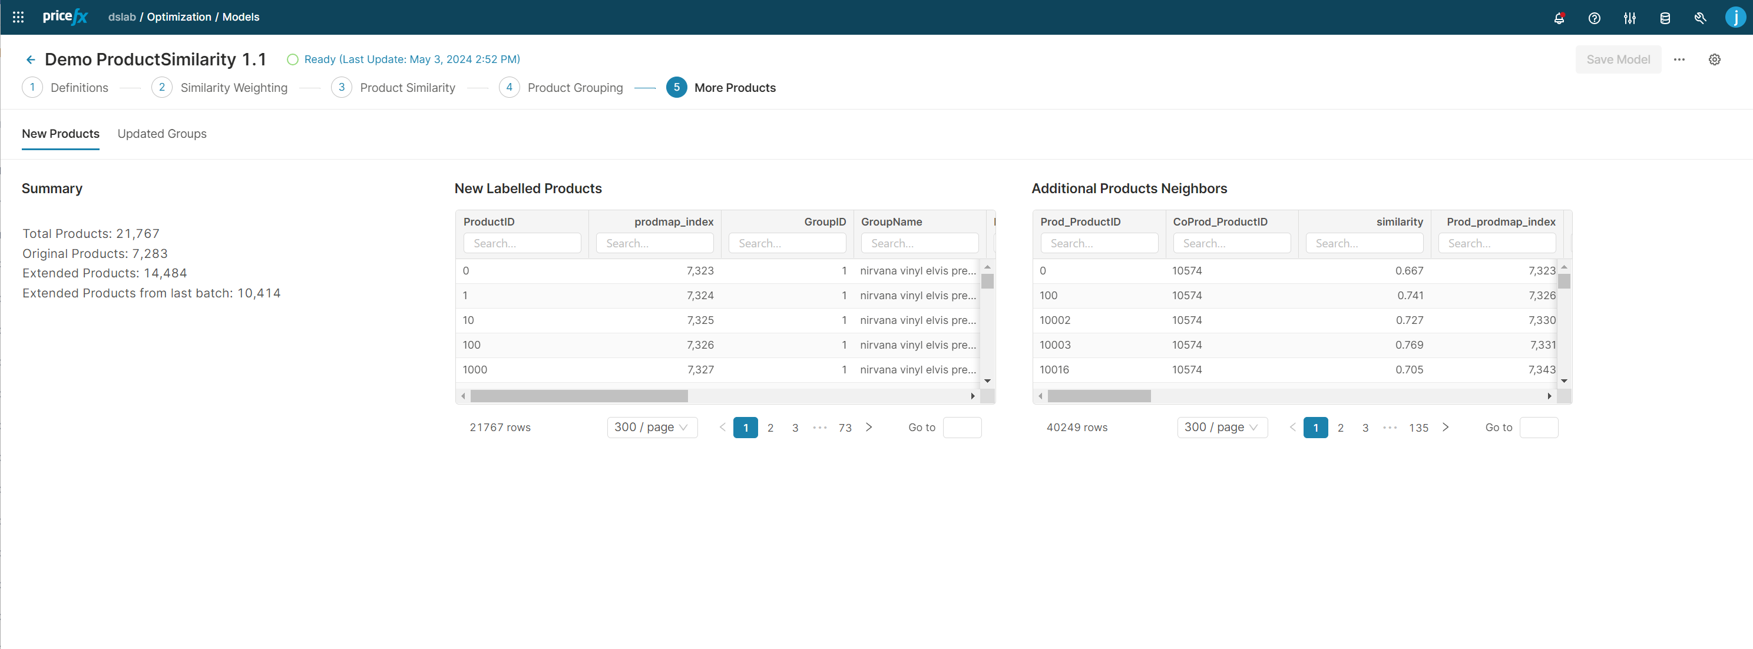Open the apps grid launcher
The height and width of the screenshot is (649, 1753).
pyautogui.click(x=18, y=17)
